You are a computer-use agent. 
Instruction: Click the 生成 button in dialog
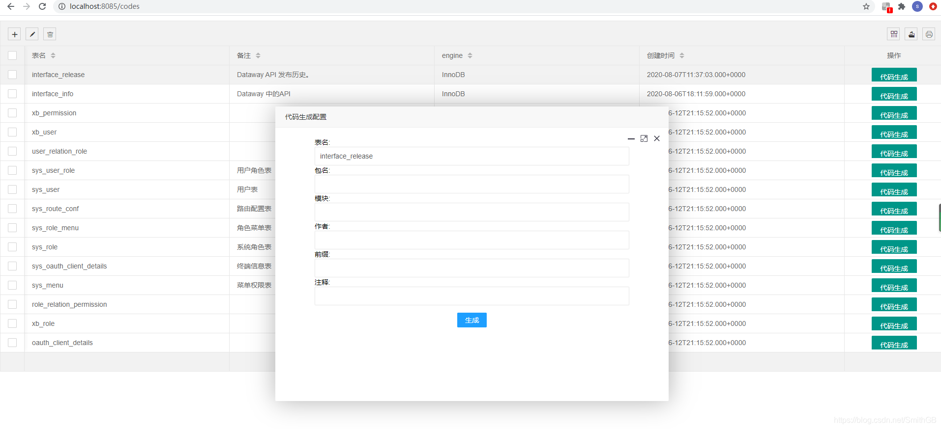(x=471, y=320)
